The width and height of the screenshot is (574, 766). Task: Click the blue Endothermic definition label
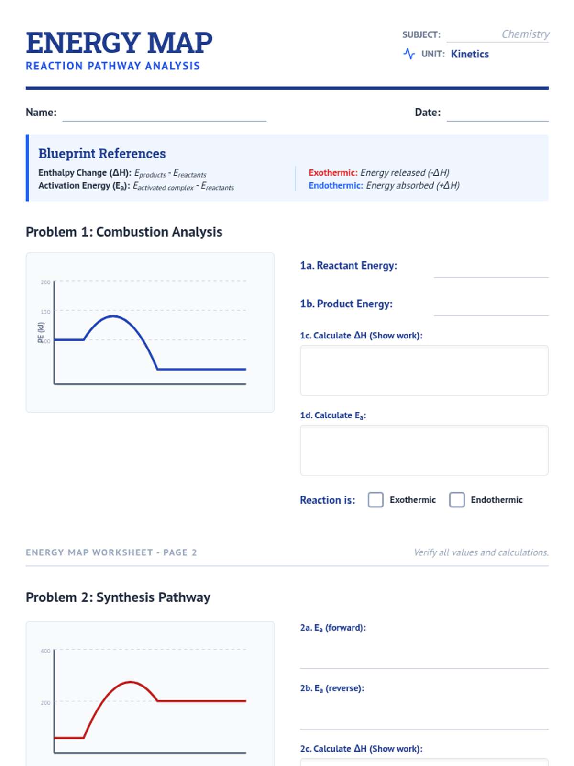click(x=335, y=185)
